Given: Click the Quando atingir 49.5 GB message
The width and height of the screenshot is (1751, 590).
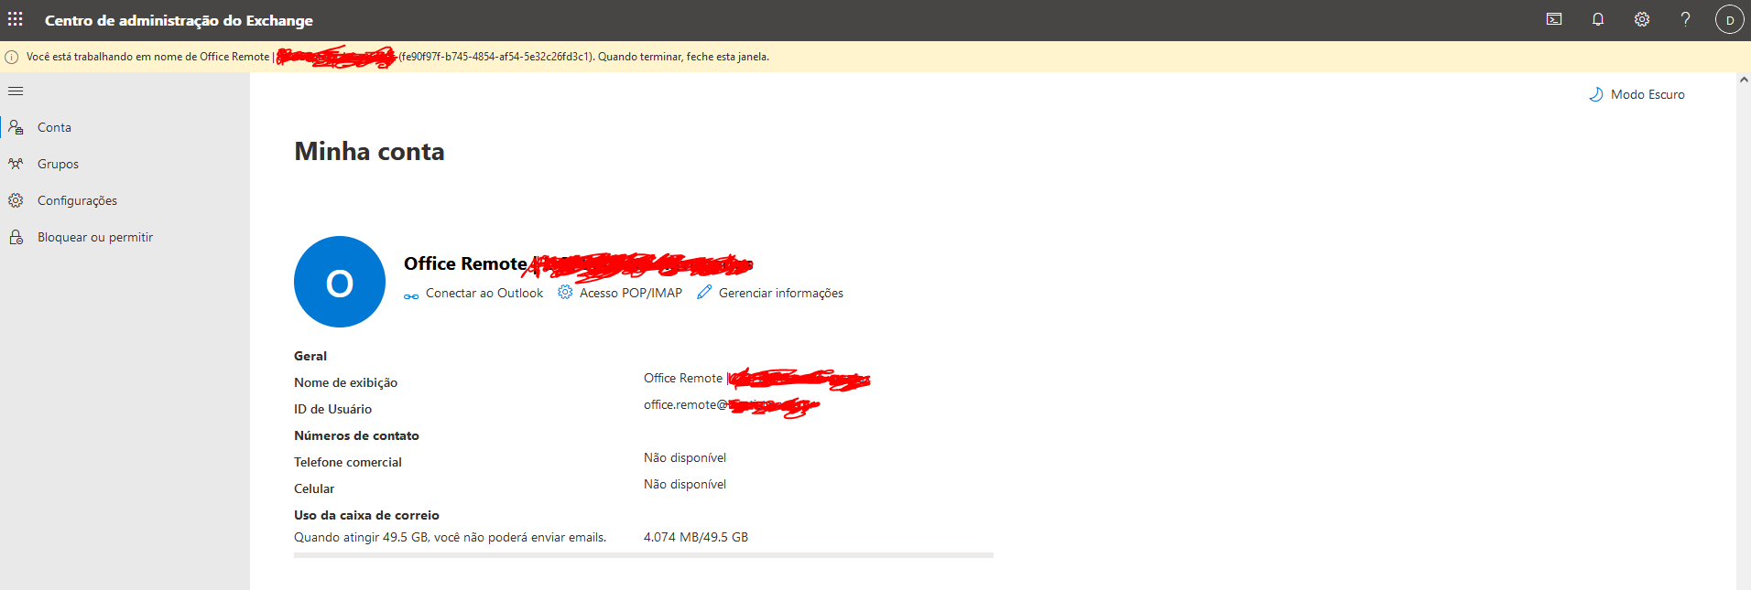Looking at the screenshot, I should (450, 537).
